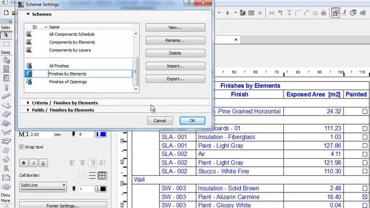This screenshot has width=370, height=208.
Task: Select Finishes of Openings scheme
Action: (x=68, y=81)
